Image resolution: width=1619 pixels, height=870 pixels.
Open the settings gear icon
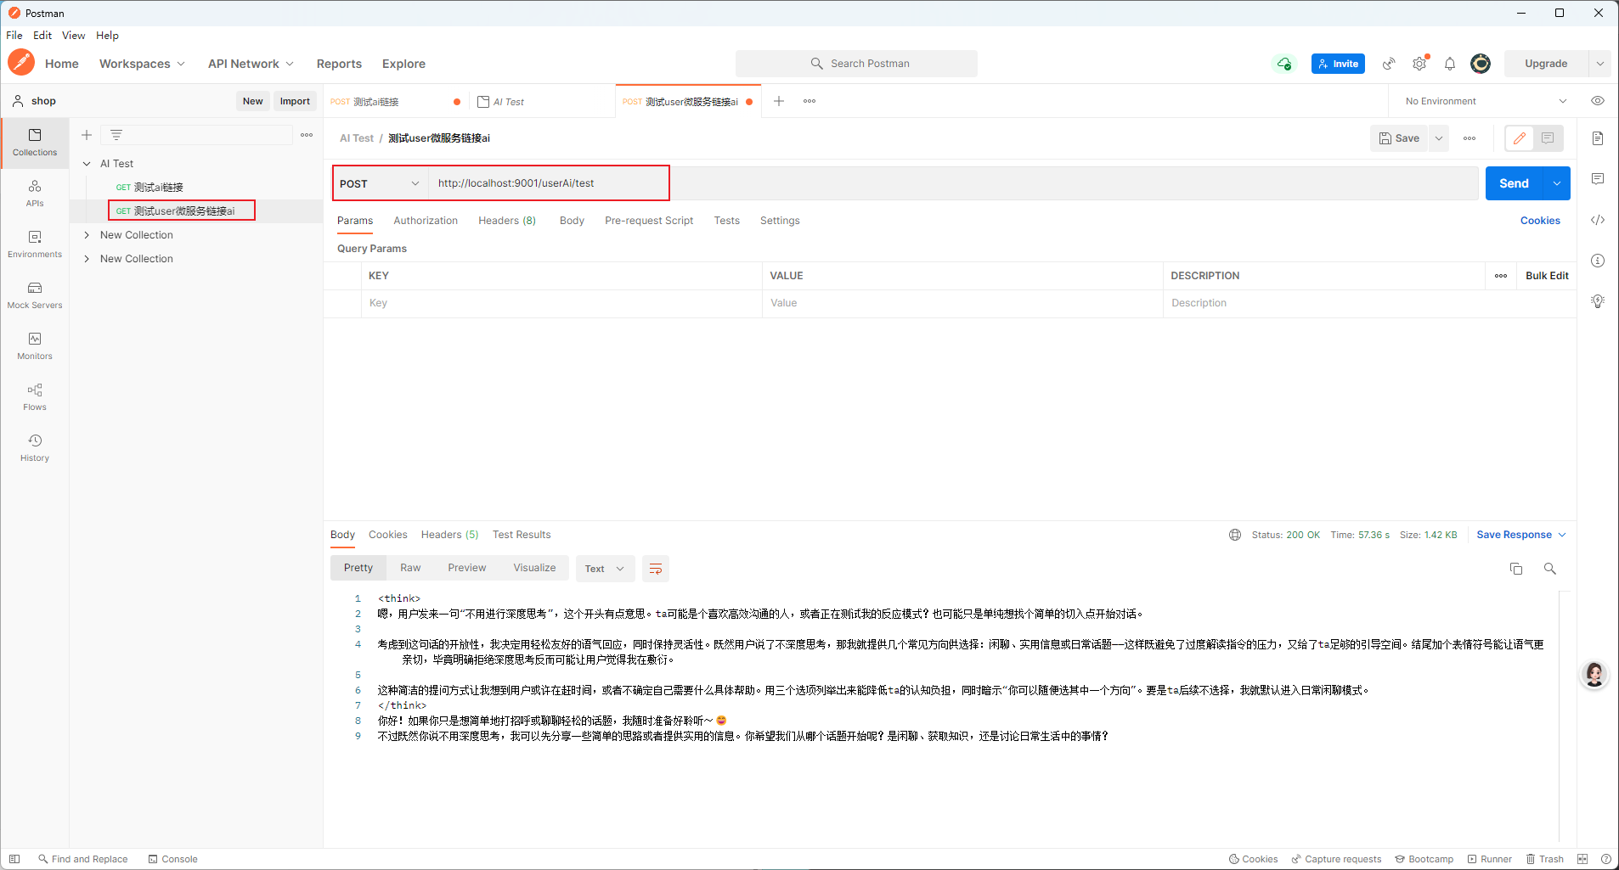pos(1419,64)
